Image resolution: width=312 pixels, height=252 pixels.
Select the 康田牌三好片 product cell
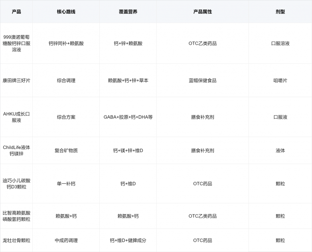pyautogui.click(x=16, y=81)
